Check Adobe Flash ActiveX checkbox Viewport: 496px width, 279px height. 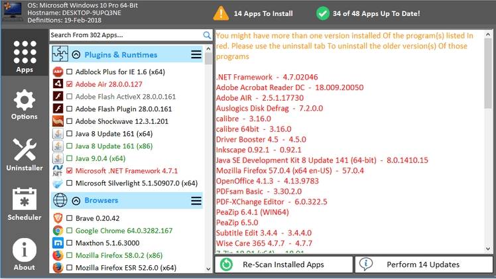tap(69, 97)
